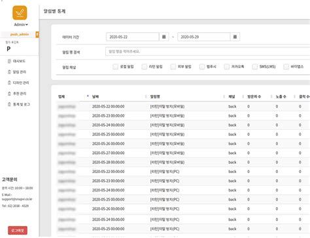
Task: Click the orange checkmark app logo
Action: point(20,13)
